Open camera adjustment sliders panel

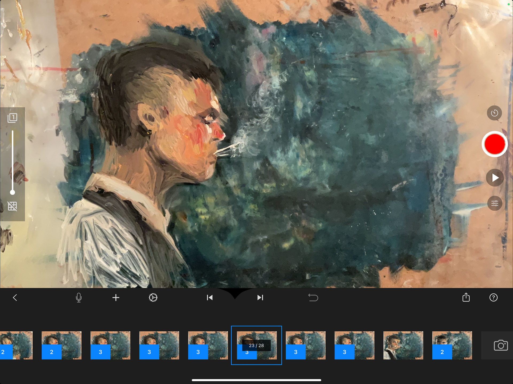coord(495,204)
